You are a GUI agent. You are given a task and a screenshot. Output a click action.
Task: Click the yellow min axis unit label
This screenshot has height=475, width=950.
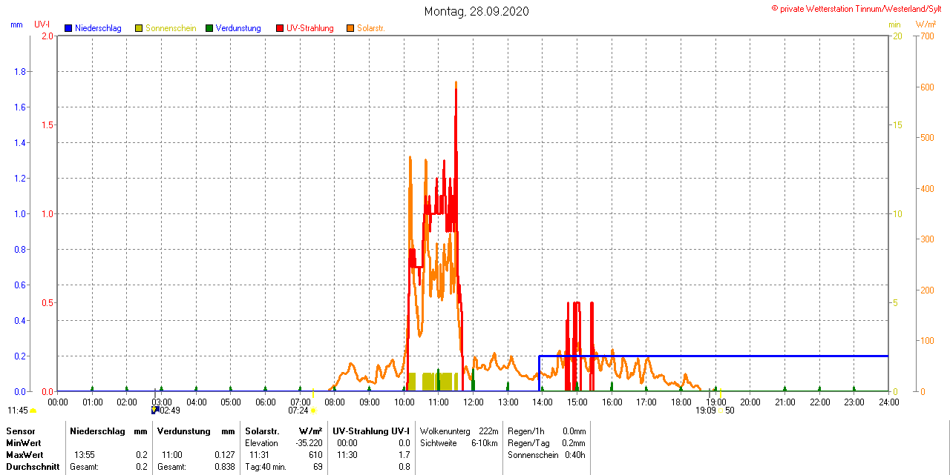[894, 24]
